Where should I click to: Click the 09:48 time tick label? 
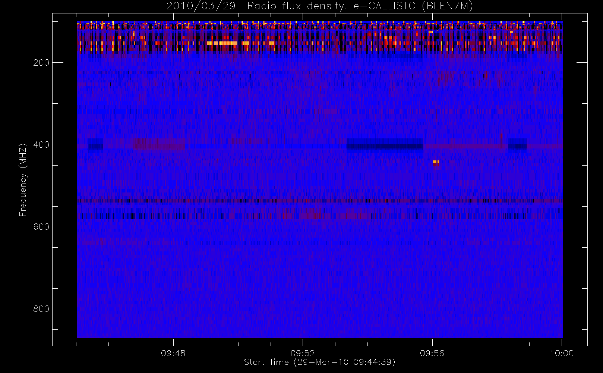click(x=173, y=353)
